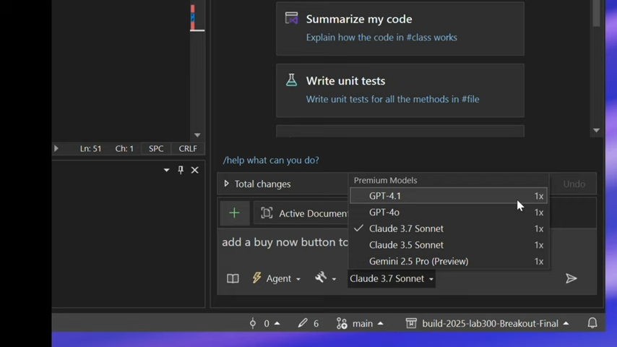This screenshot has height=347, width=617.
Task: Click the Ch: 1 column indicator
Action: click(124, 148)
